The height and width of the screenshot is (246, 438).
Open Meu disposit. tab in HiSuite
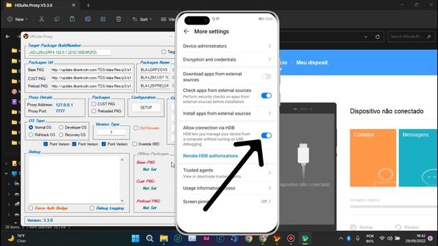click(312, 62)
